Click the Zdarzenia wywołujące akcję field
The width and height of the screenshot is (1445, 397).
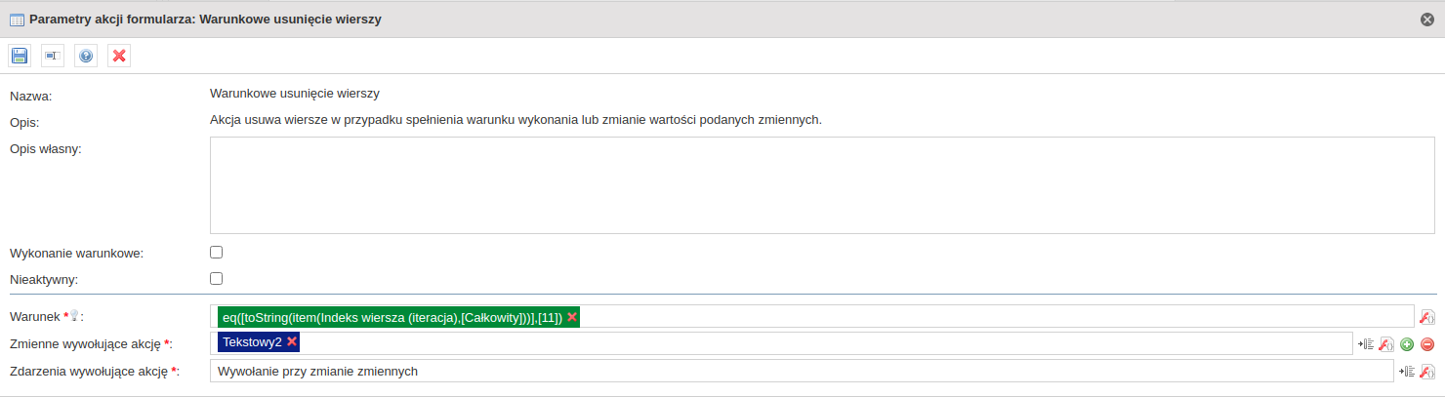coord(802,371)
